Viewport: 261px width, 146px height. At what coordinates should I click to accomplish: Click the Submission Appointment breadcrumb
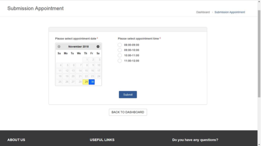pos(230,12)
